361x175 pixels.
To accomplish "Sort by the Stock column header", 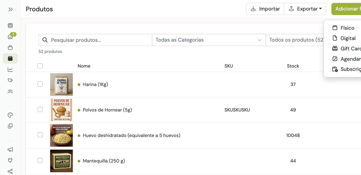I will click(293, 66).
